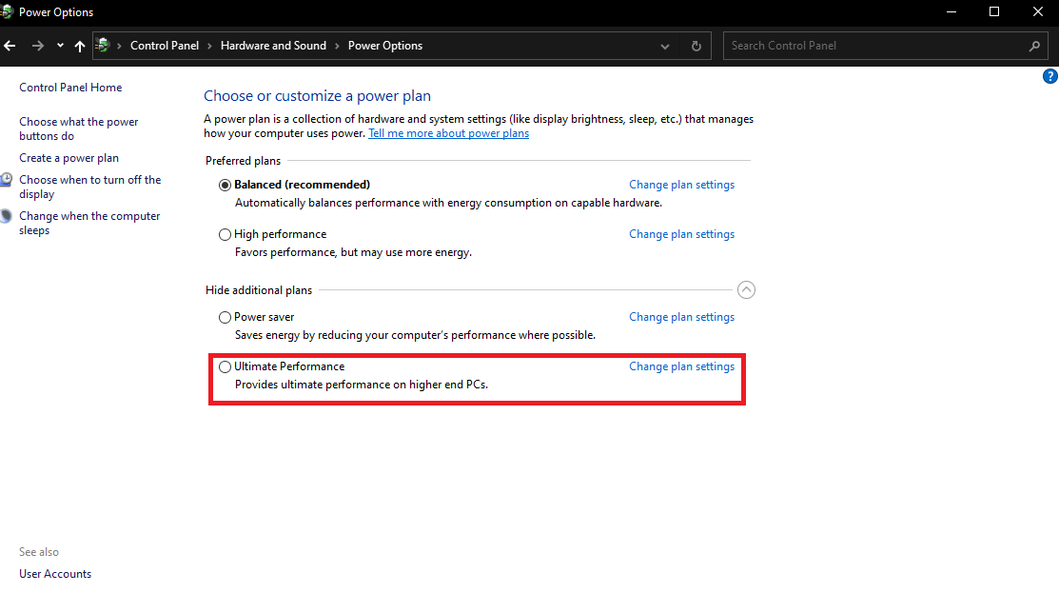Select the High performance power plan
This screenshot has width=1059, height=593.
tap(225, 234)
